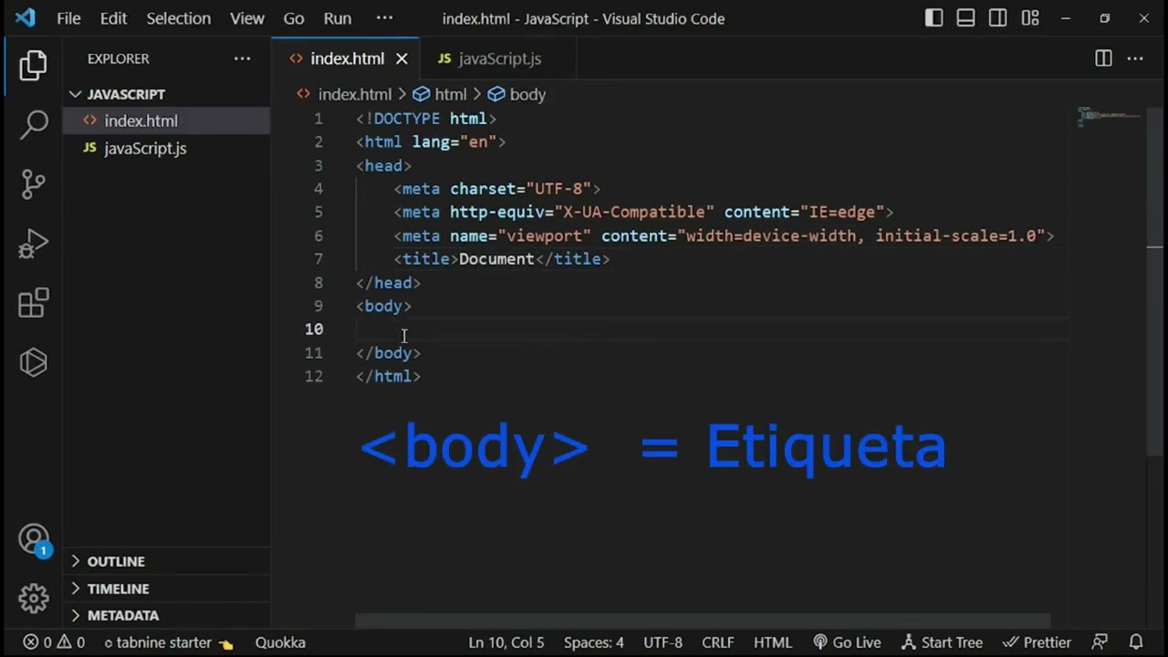This screenshot has height=657, width=1168.
Task: Open the Source Control view
Action: click(34, 184)
